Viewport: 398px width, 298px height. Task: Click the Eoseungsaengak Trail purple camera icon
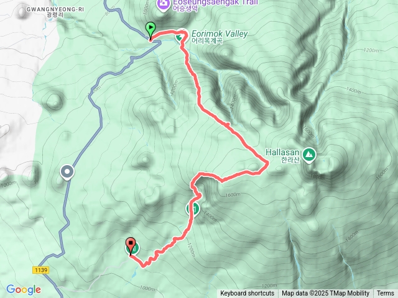pyautogui.click(x=164, y=4)
